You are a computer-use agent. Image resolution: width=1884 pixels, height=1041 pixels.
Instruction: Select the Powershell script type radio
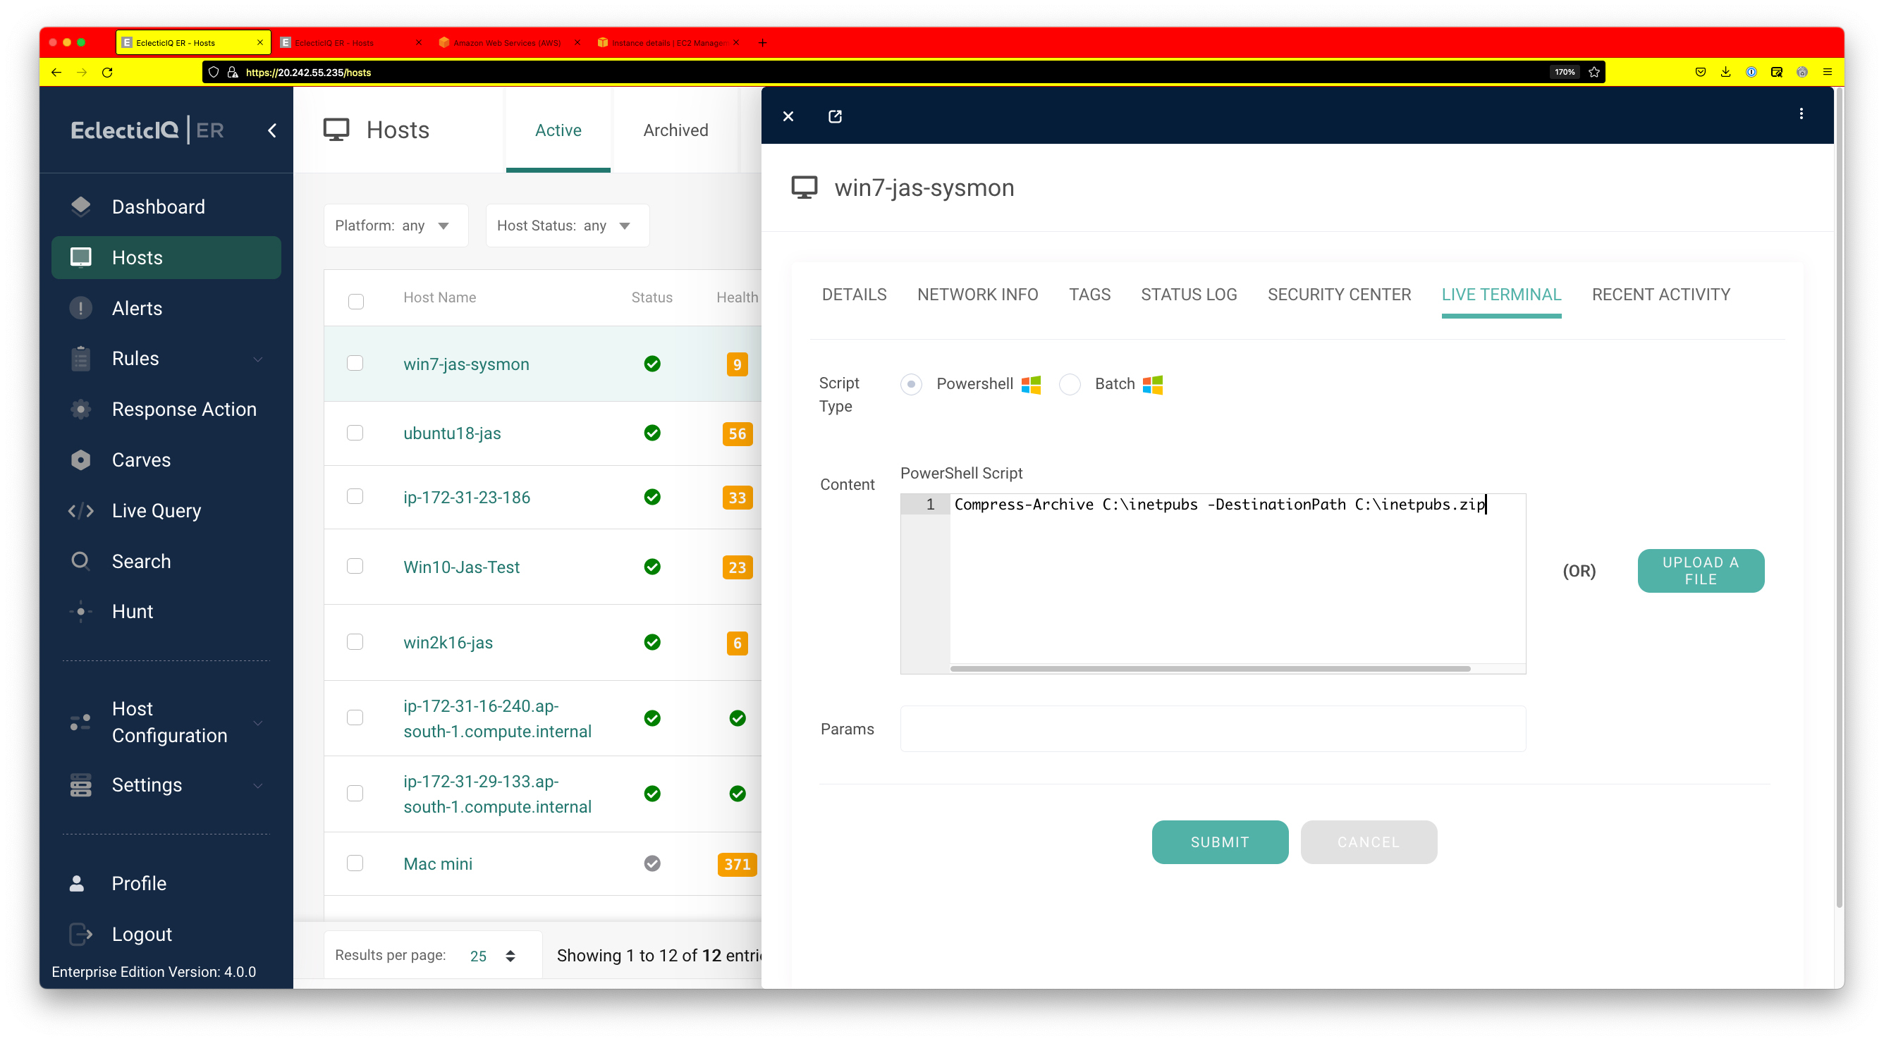pyautogui.click(x=911, y=384)
